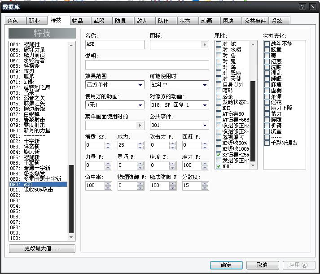
Task: Select skill 064: 螺旋推
Action: (x=38, y=44)
